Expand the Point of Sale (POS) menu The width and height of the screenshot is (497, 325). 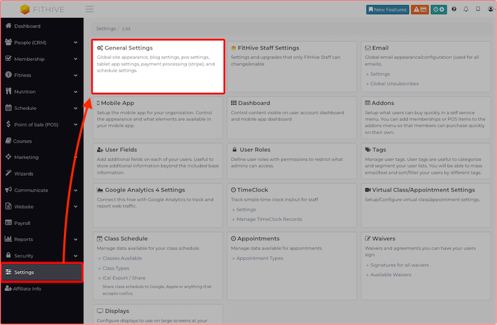point(42,124)
